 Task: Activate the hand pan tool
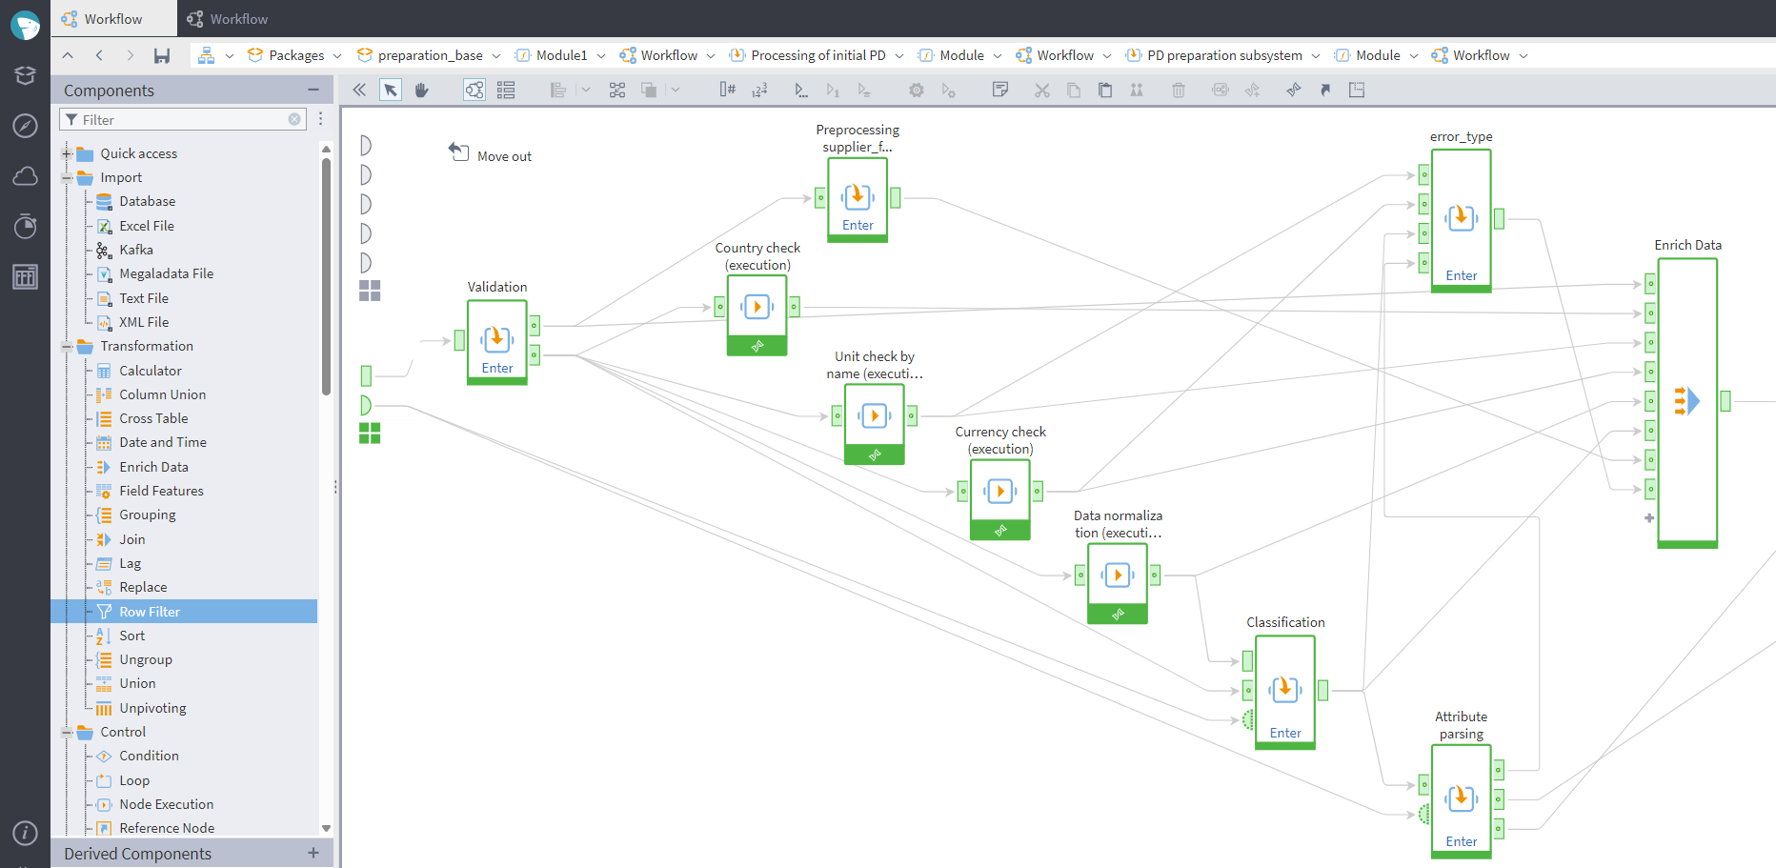pyautogui.click(x=421, y=90)
